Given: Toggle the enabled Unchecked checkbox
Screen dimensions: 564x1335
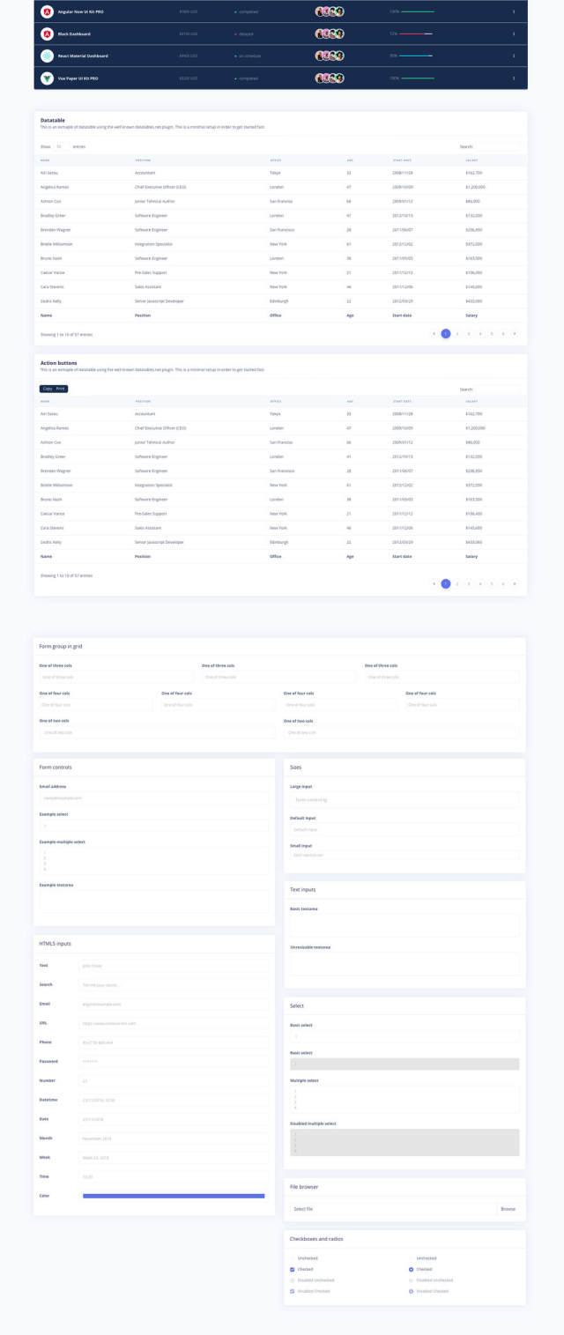Looking at the screenshot, I should 293,1258.
